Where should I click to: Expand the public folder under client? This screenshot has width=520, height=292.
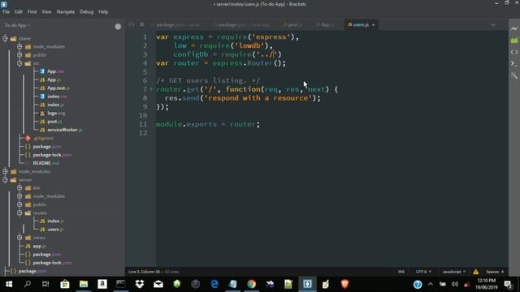pos(19,55)
